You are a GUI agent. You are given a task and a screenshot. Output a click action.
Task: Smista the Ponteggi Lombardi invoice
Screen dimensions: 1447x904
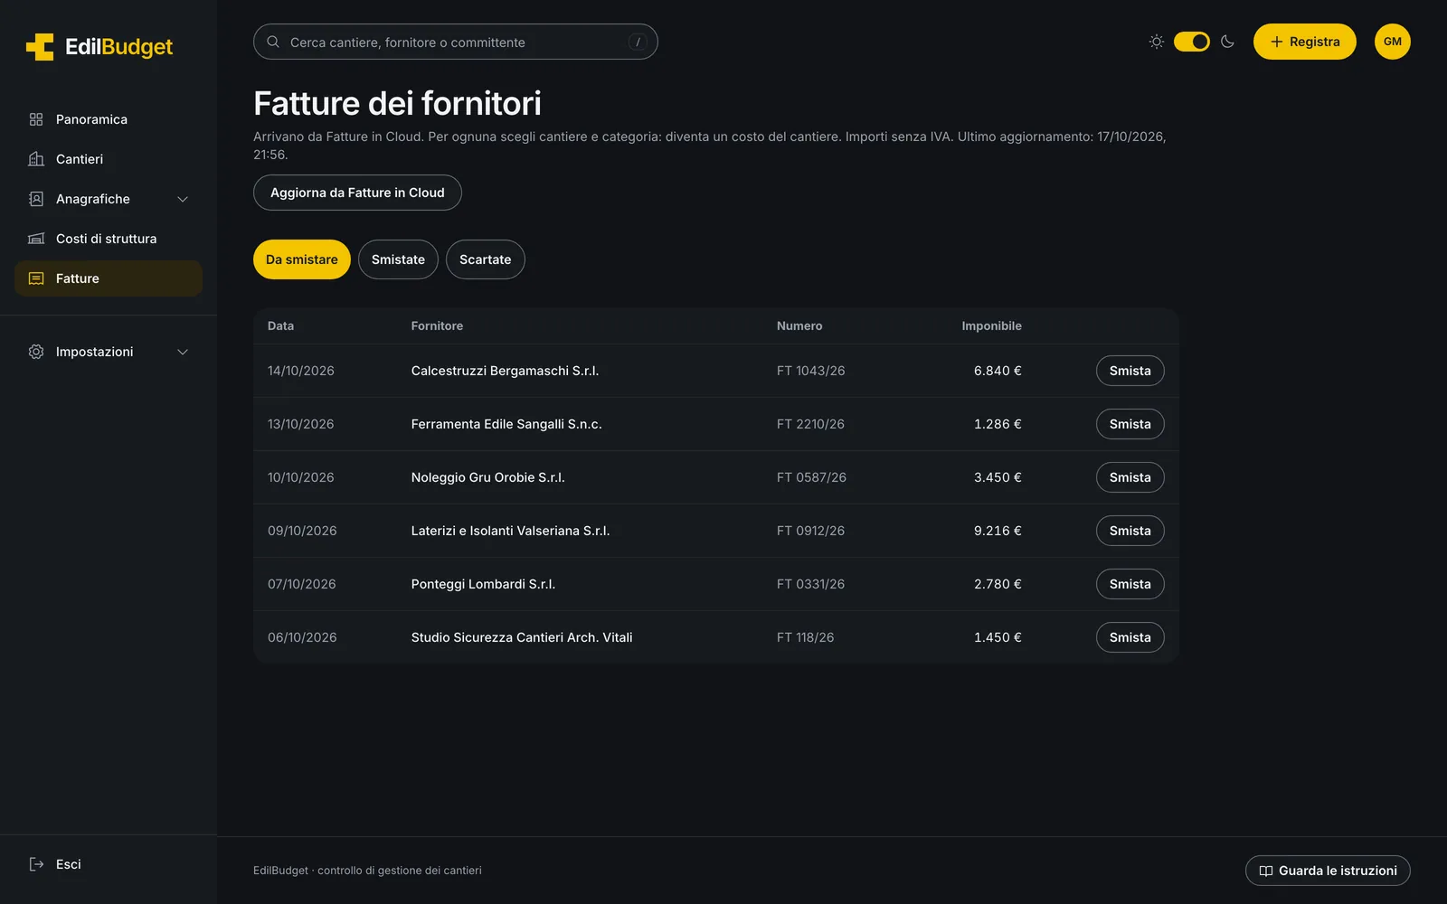pos(1130,584)
